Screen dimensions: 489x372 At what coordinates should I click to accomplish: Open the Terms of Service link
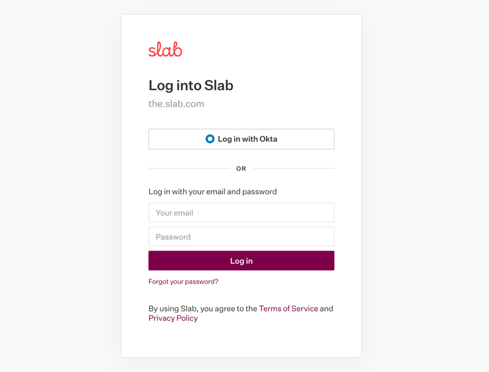[x=289, y=308]
